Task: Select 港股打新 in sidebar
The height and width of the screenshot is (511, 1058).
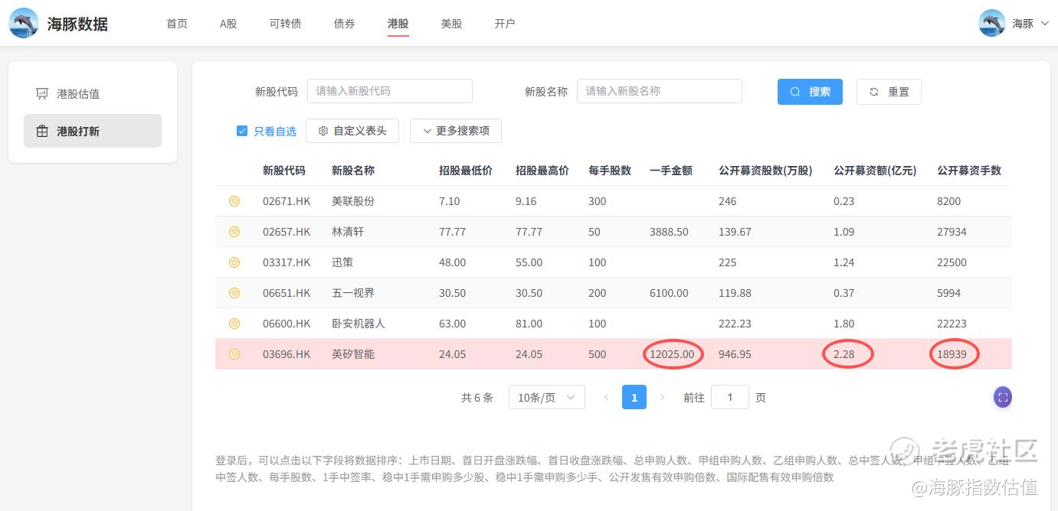Action: click(93, 131)
